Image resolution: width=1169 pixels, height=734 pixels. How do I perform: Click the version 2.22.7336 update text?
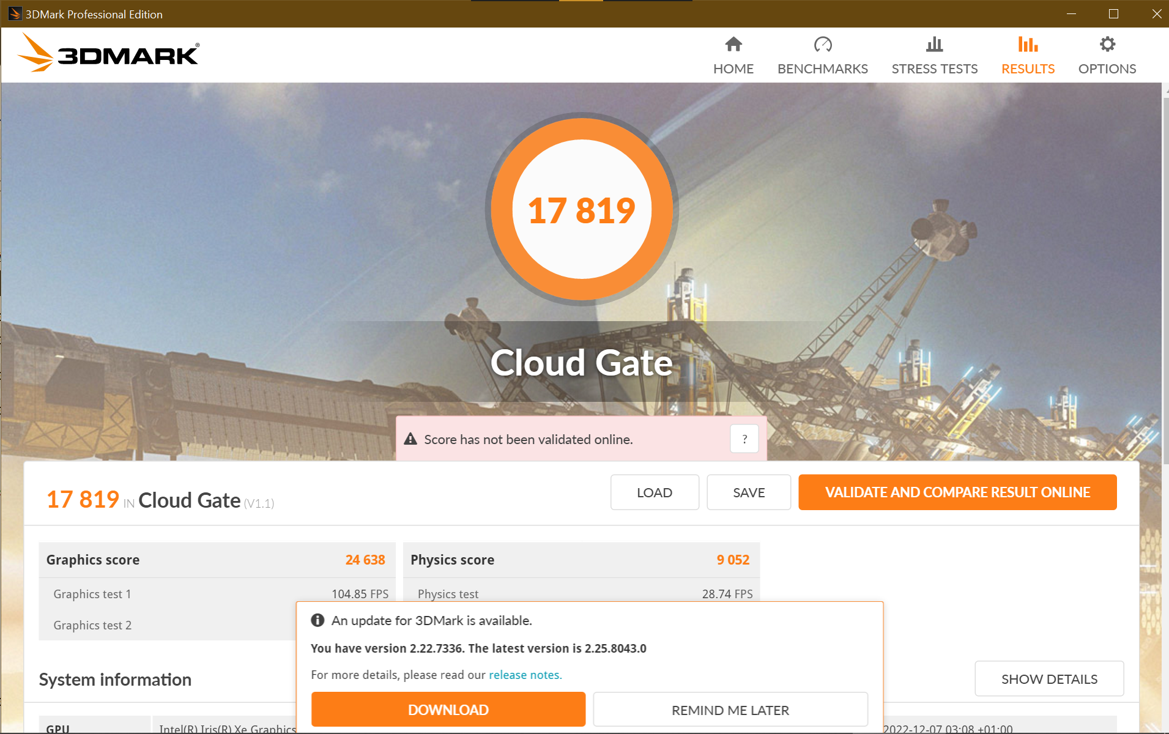(478, 648)
